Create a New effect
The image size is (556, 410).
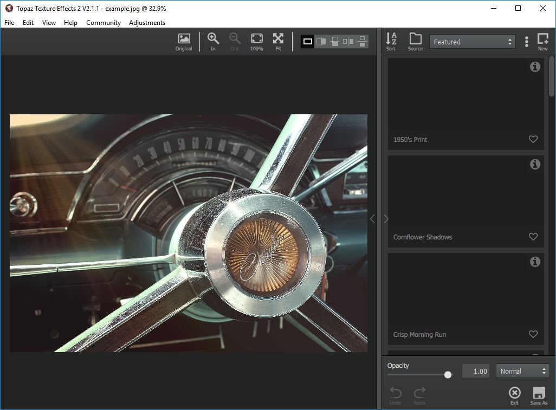pyautogui.click(x=542, y=42)
